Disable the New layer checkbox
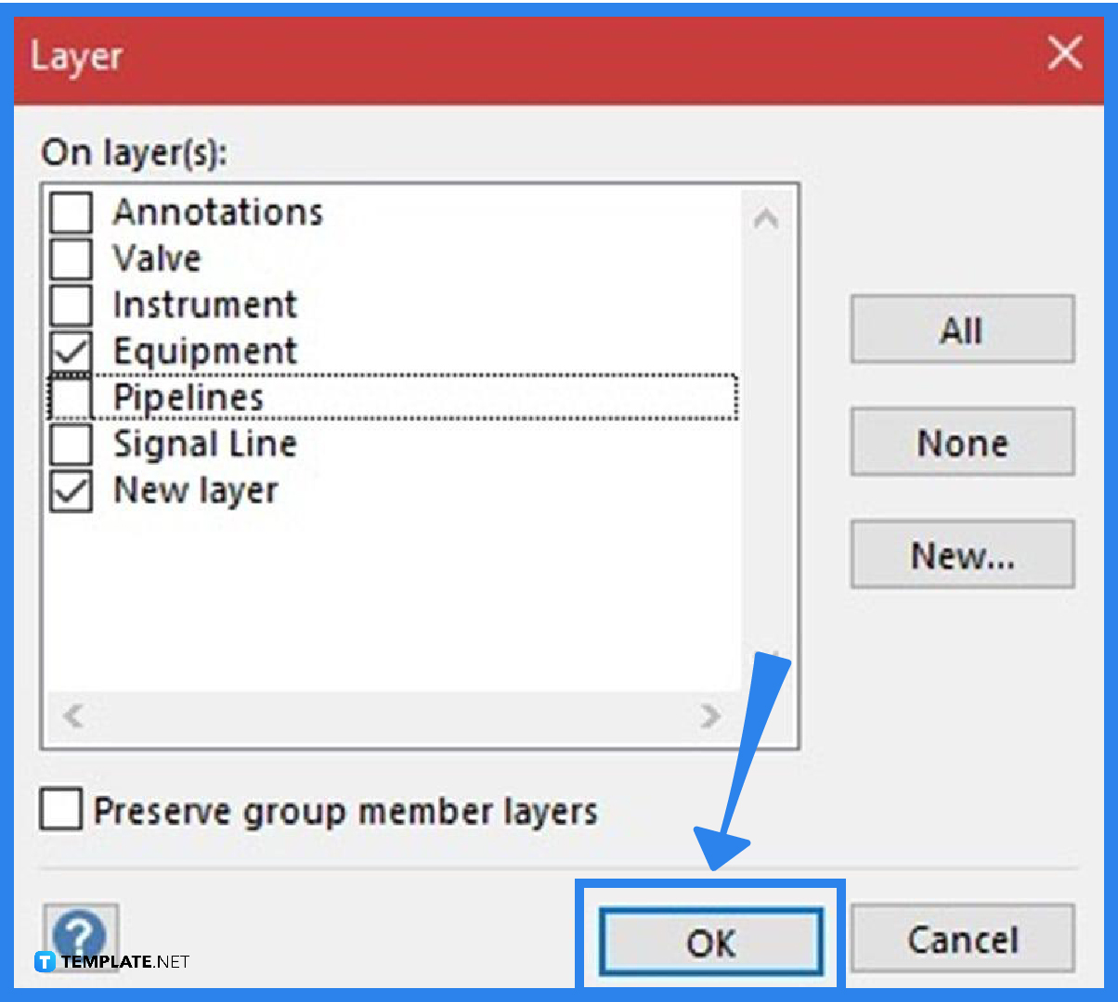 [70, 490]
